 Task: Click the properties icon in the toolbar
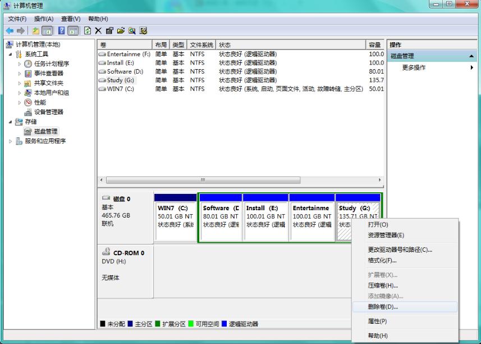110,31
